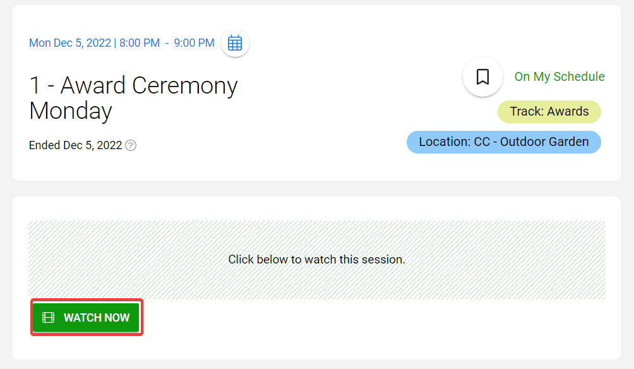
Task: Open the add-to-calendar grid icon
Action: 235,43
